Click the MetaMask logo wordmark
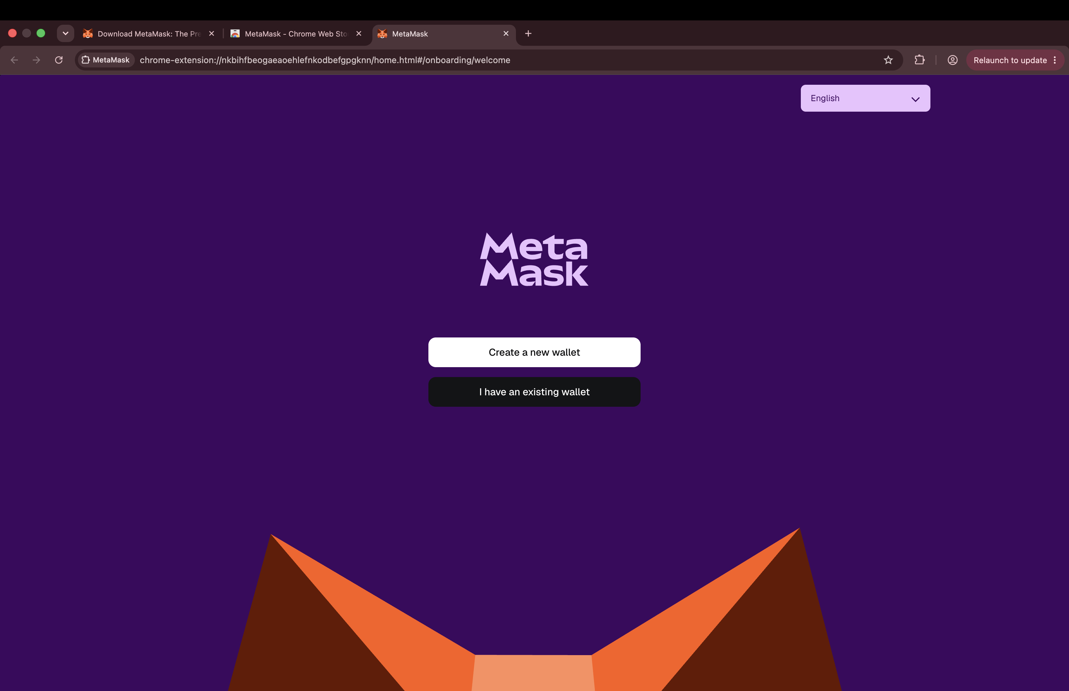 534,259
